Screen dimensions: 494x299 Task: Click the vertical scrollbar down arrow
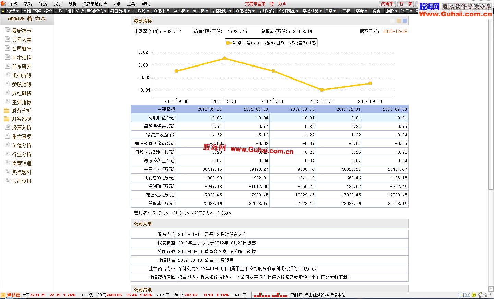click(x=491, y=289)
